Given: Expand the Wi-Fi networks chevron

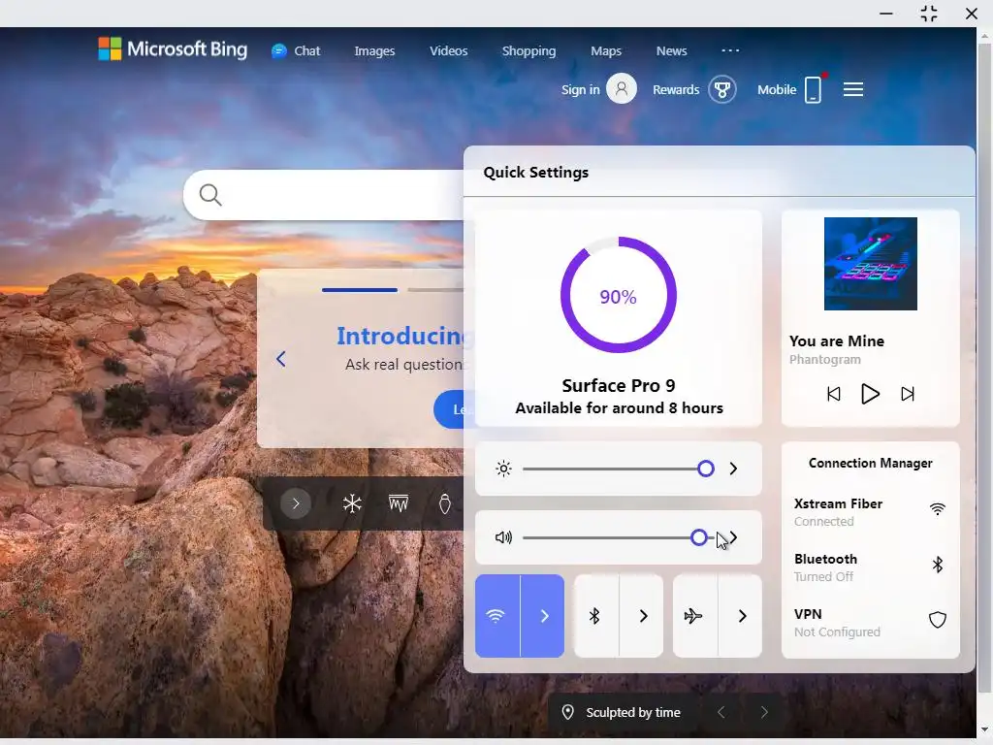Looking at the screenshot, I should tap(543, 616).
